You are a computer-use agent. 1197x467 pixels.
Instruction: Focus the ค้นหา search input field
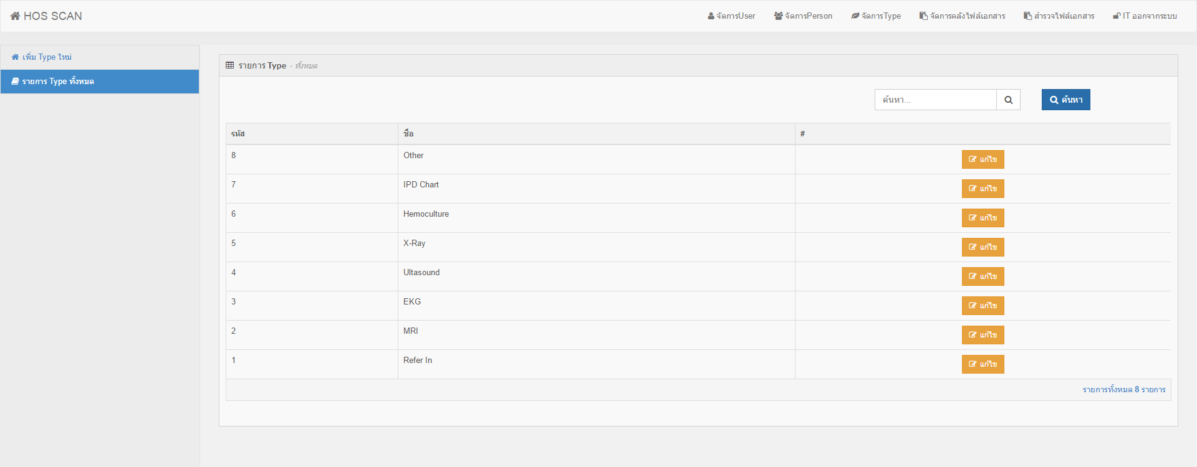(x=935, y=100)
